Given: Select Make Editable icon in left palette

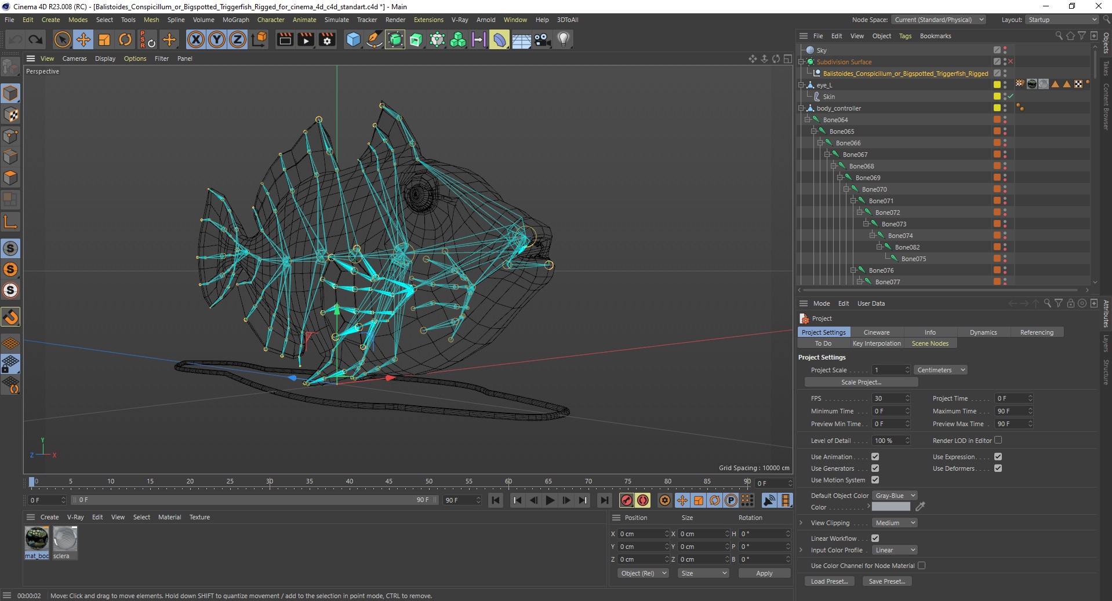Looking at the screenshot, I should tap(10, 68).
